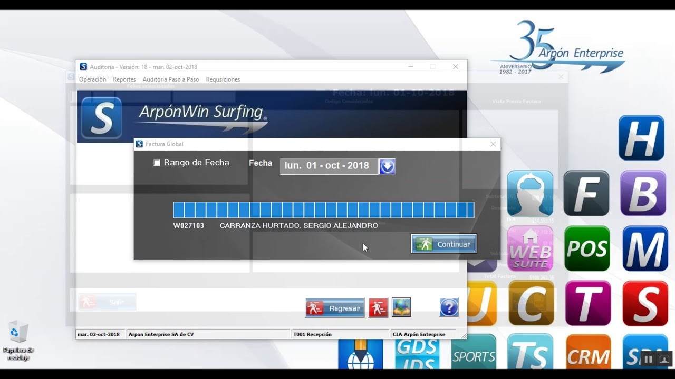
Task: Launch the gray F desktop application
Action: pos(586,193)
